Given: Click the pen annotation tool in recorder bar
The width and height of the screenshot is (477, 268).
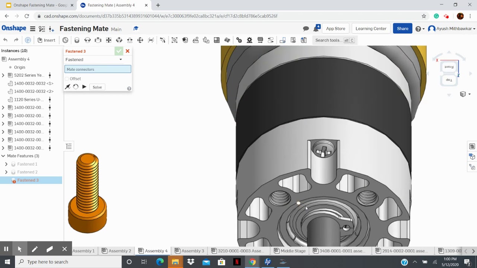Looking at the screenshot, I should (35, 249).
